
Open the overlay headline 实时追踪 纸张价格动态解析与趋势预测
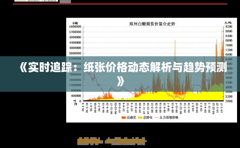coord(120,68)
